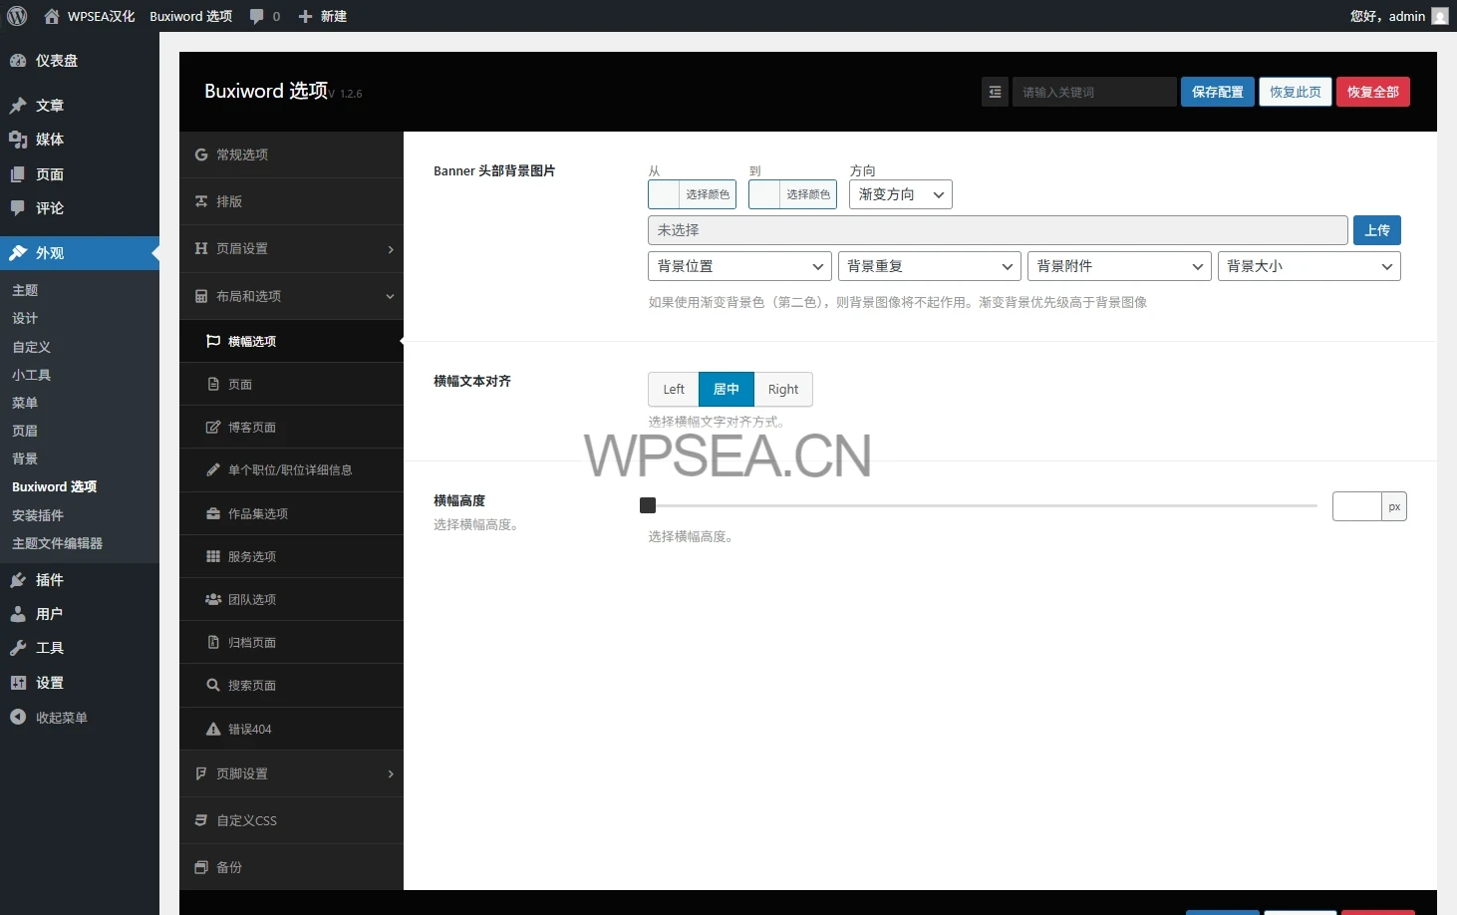Click the 搜索页面 magnifier icon item
1457x915 pixels.
point(213,686)
